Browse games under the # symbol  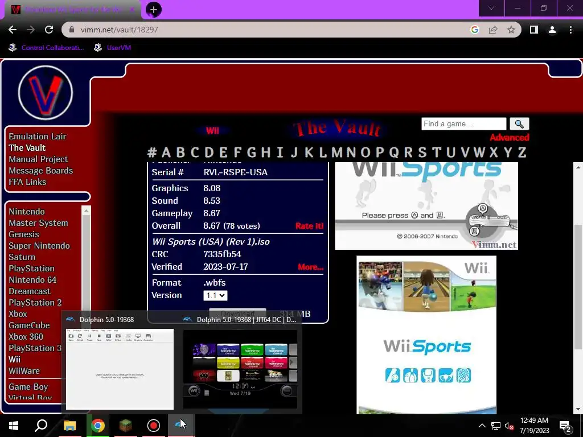(x=152, y=152)
